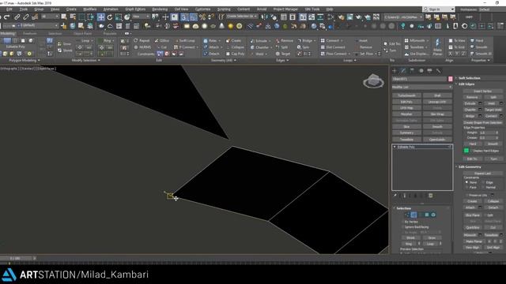This screenshot has width=506, height=284.
Task: Open the Tools menu
Action: point(23,9)
